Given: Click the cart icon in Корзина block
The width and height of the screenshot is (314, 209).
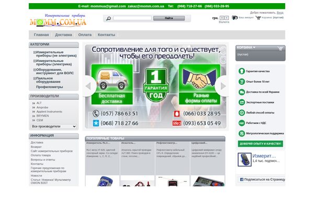Looking at the screenshot, I should coord(280,48).
